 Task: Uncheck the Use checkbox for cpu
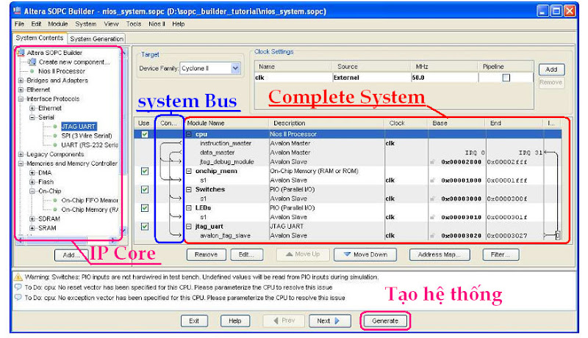tap(144, 134)
